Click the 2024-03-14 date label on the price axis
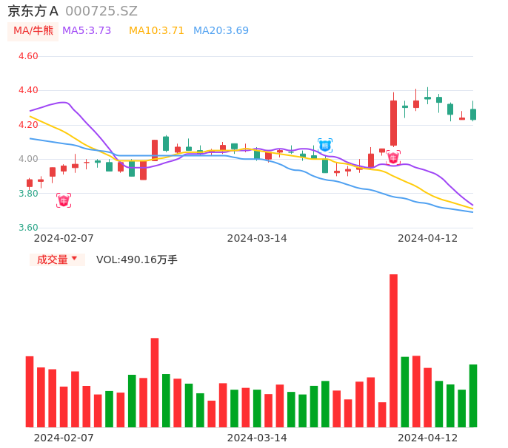 coord(257,238)
